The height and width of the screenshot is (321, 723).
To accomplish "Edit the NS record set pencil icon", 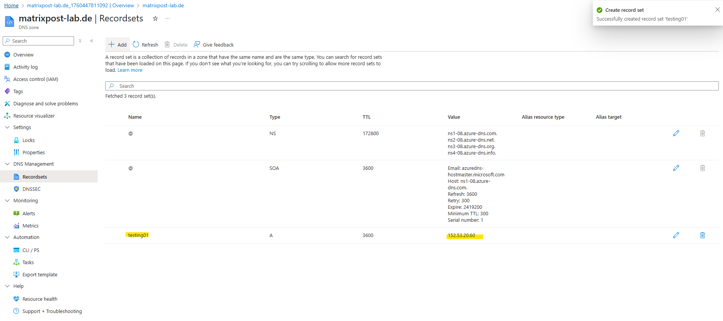I will (676, 133).
